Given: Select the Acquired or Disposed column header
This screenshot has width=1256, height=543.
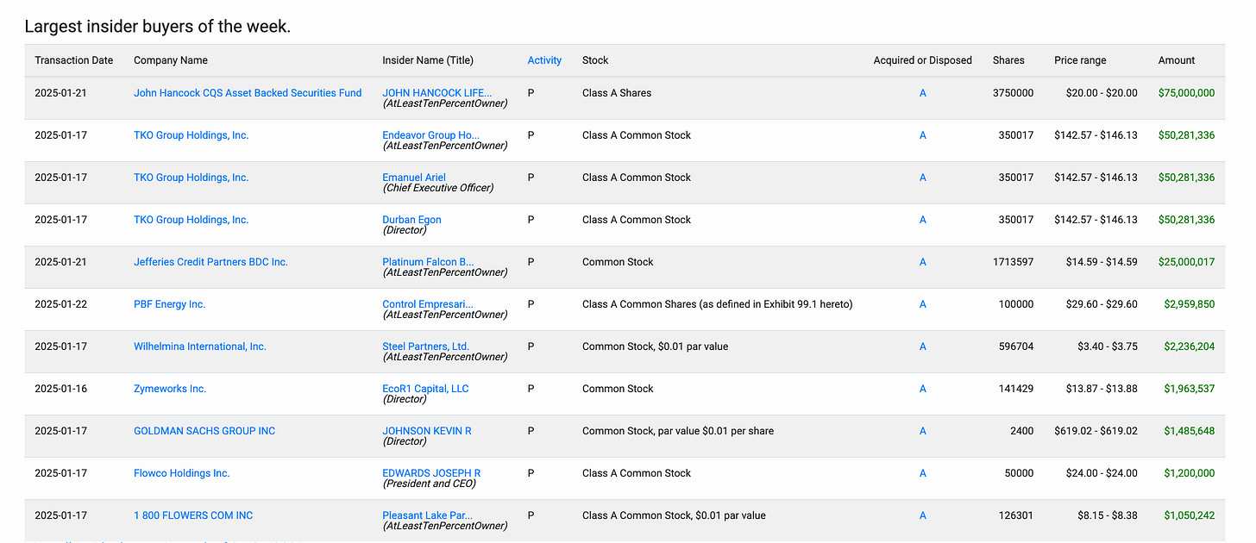Looking at the screenshot, I should click(923, 60).
